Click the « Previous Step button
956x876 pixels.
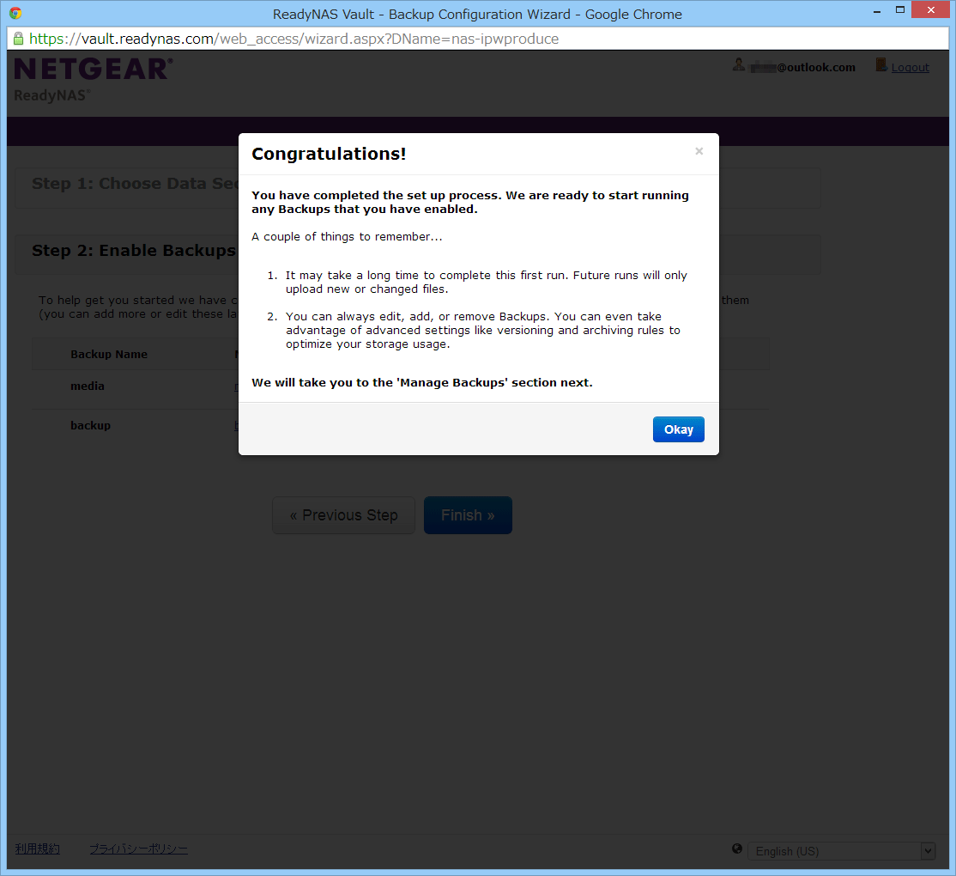[343, 515]
